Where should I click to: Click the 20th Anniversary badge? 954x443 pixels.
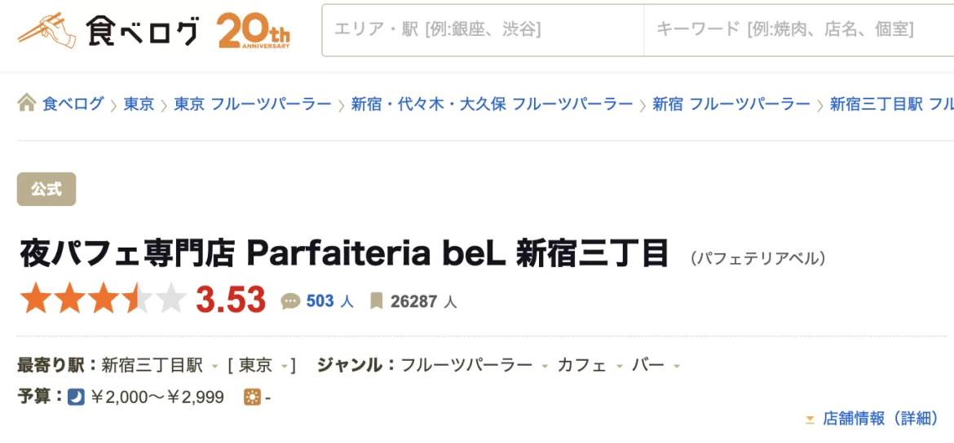coord(253,31)
